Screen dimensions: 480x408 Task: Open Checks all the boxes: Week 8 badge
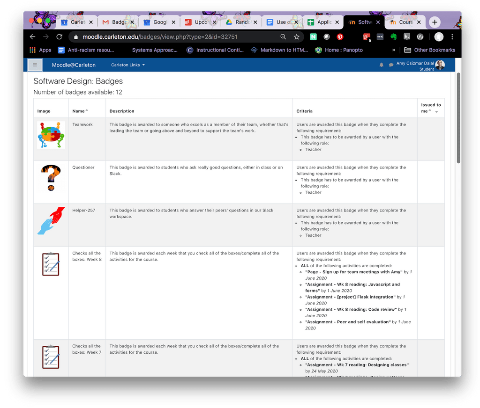pos(87,256)
